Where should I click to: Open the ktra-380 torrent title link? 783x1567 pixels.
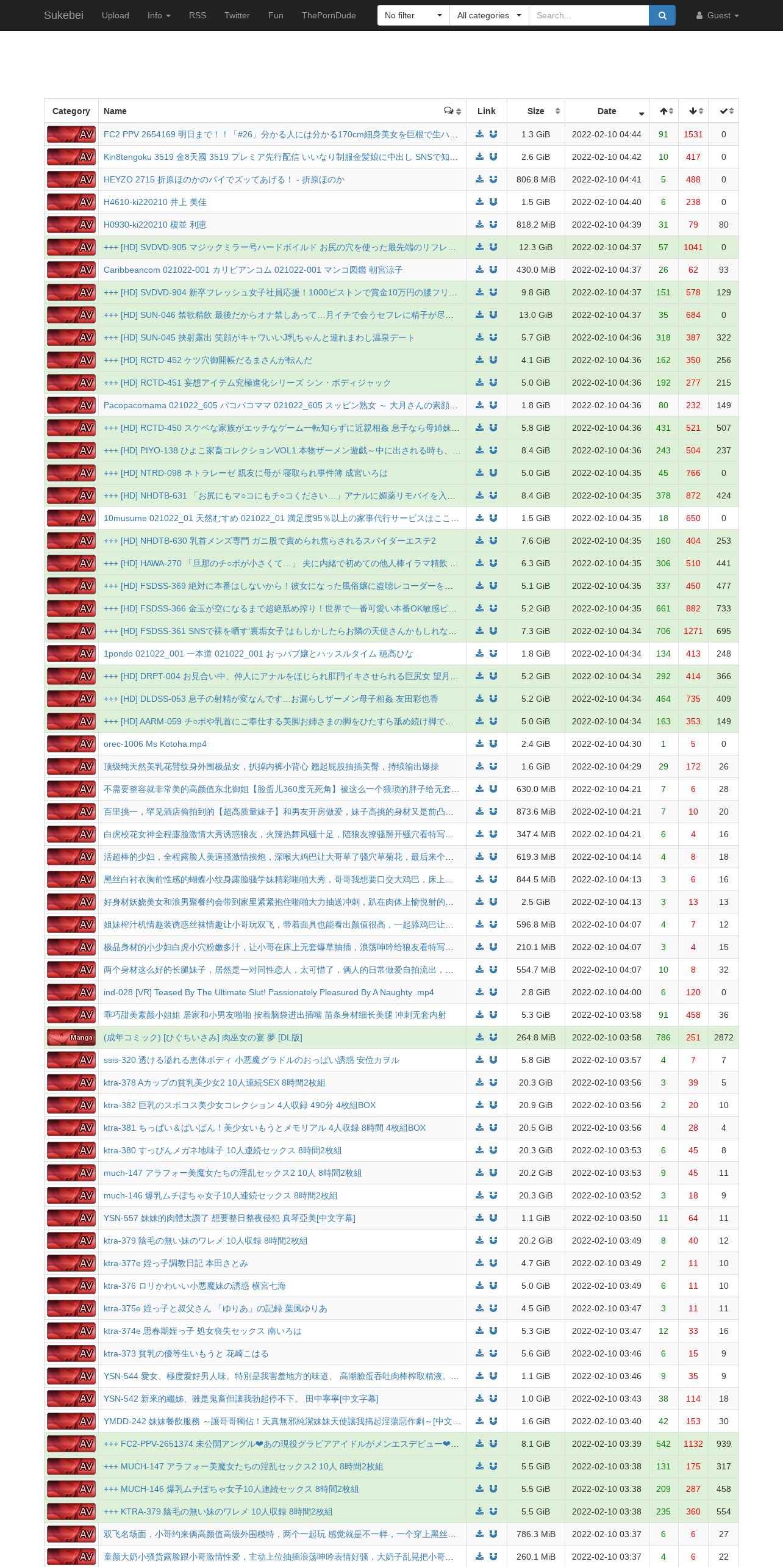[x=223, y=1150]
